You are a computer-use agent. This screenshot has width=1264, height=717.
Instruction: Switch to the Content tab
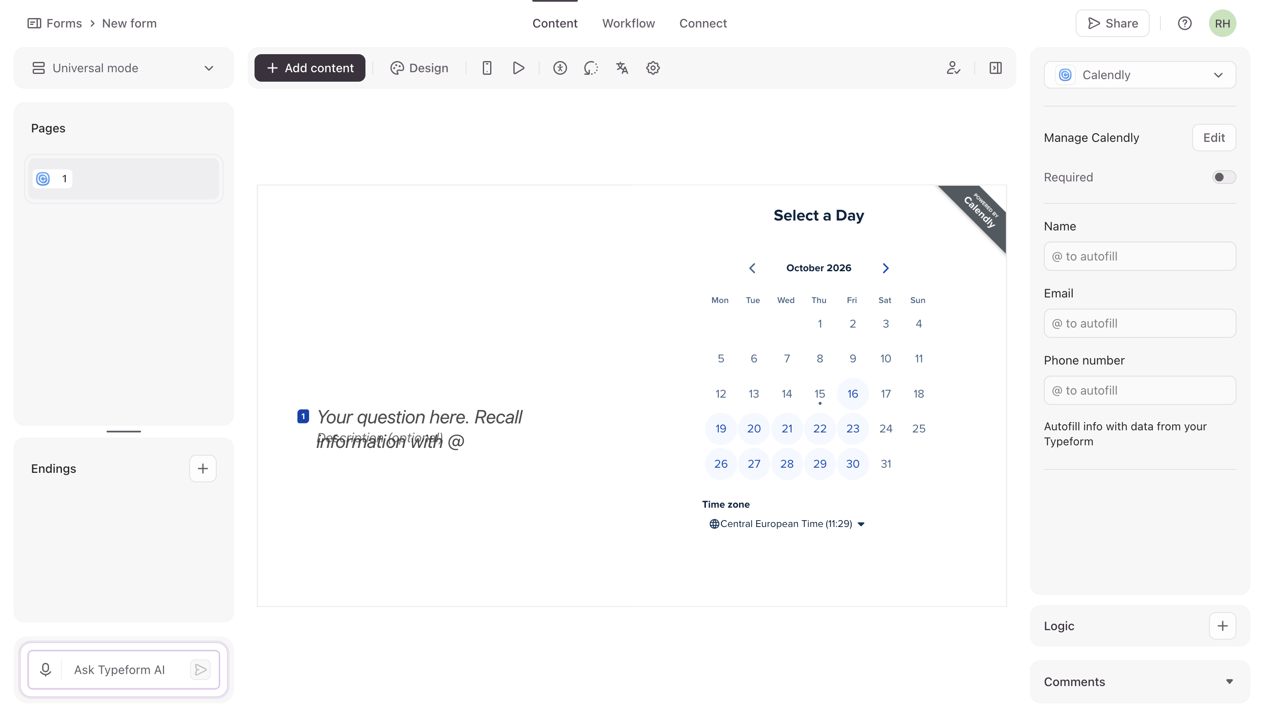[555, 23]
